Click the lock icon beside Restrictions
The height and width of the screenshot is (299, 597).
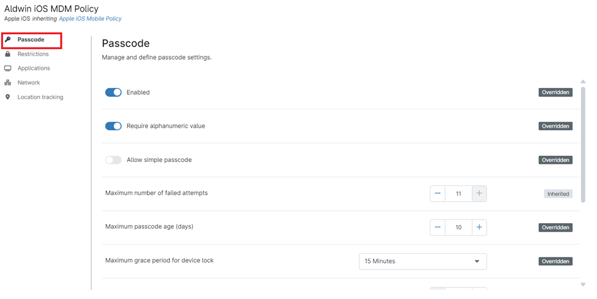(8, 54)
